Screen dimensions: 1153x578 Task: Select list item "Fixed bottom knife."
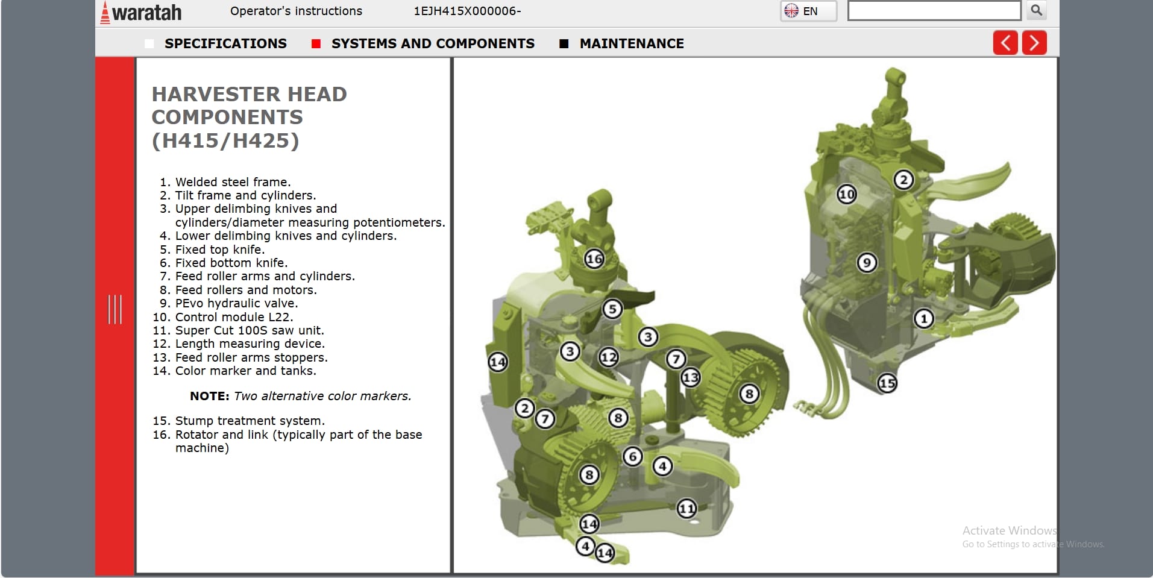pyautogui.click(x=231, y=263)
